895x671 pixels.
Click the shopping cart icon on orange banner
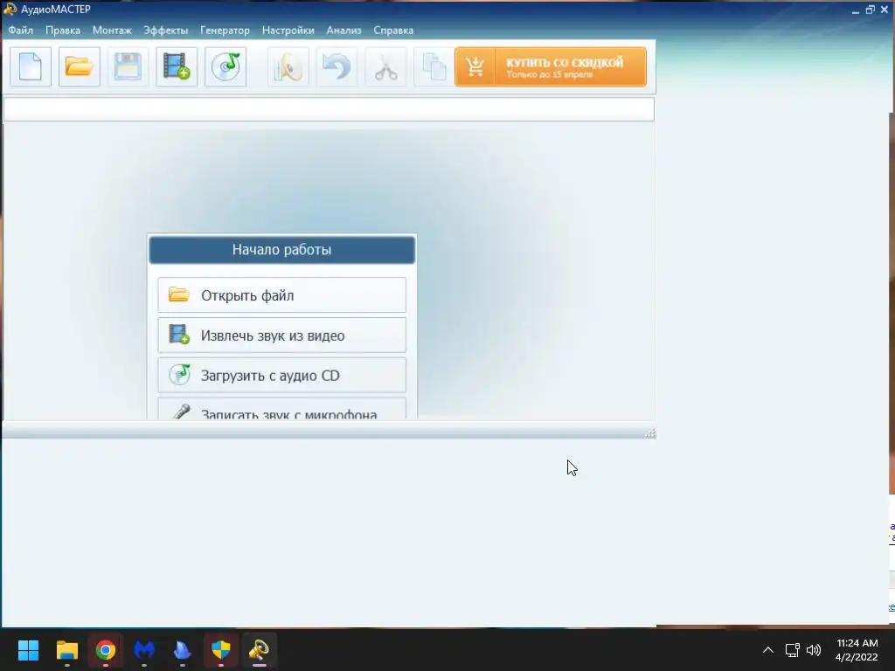click(x=475, y=66)
